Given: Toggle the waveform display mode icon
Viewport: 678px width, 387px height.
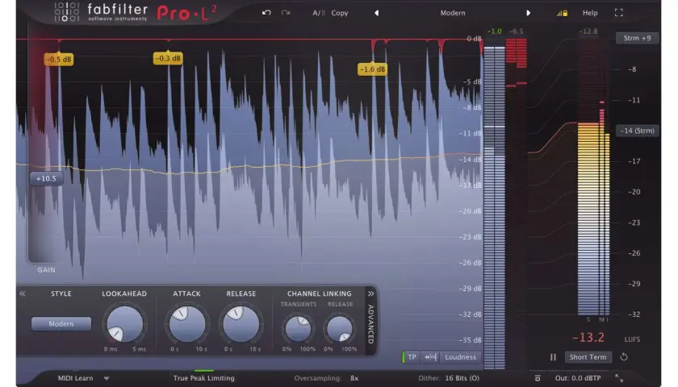Looking at the screenshot, I should (430, 357).
